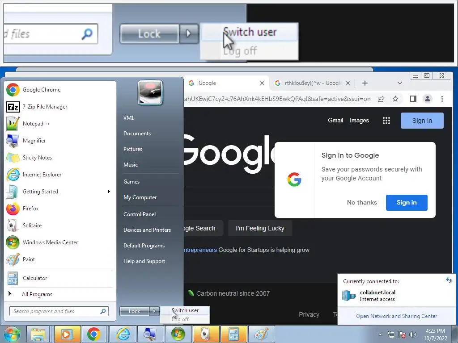Open Help and Support
458x343 pixels.
coord(144,261)
